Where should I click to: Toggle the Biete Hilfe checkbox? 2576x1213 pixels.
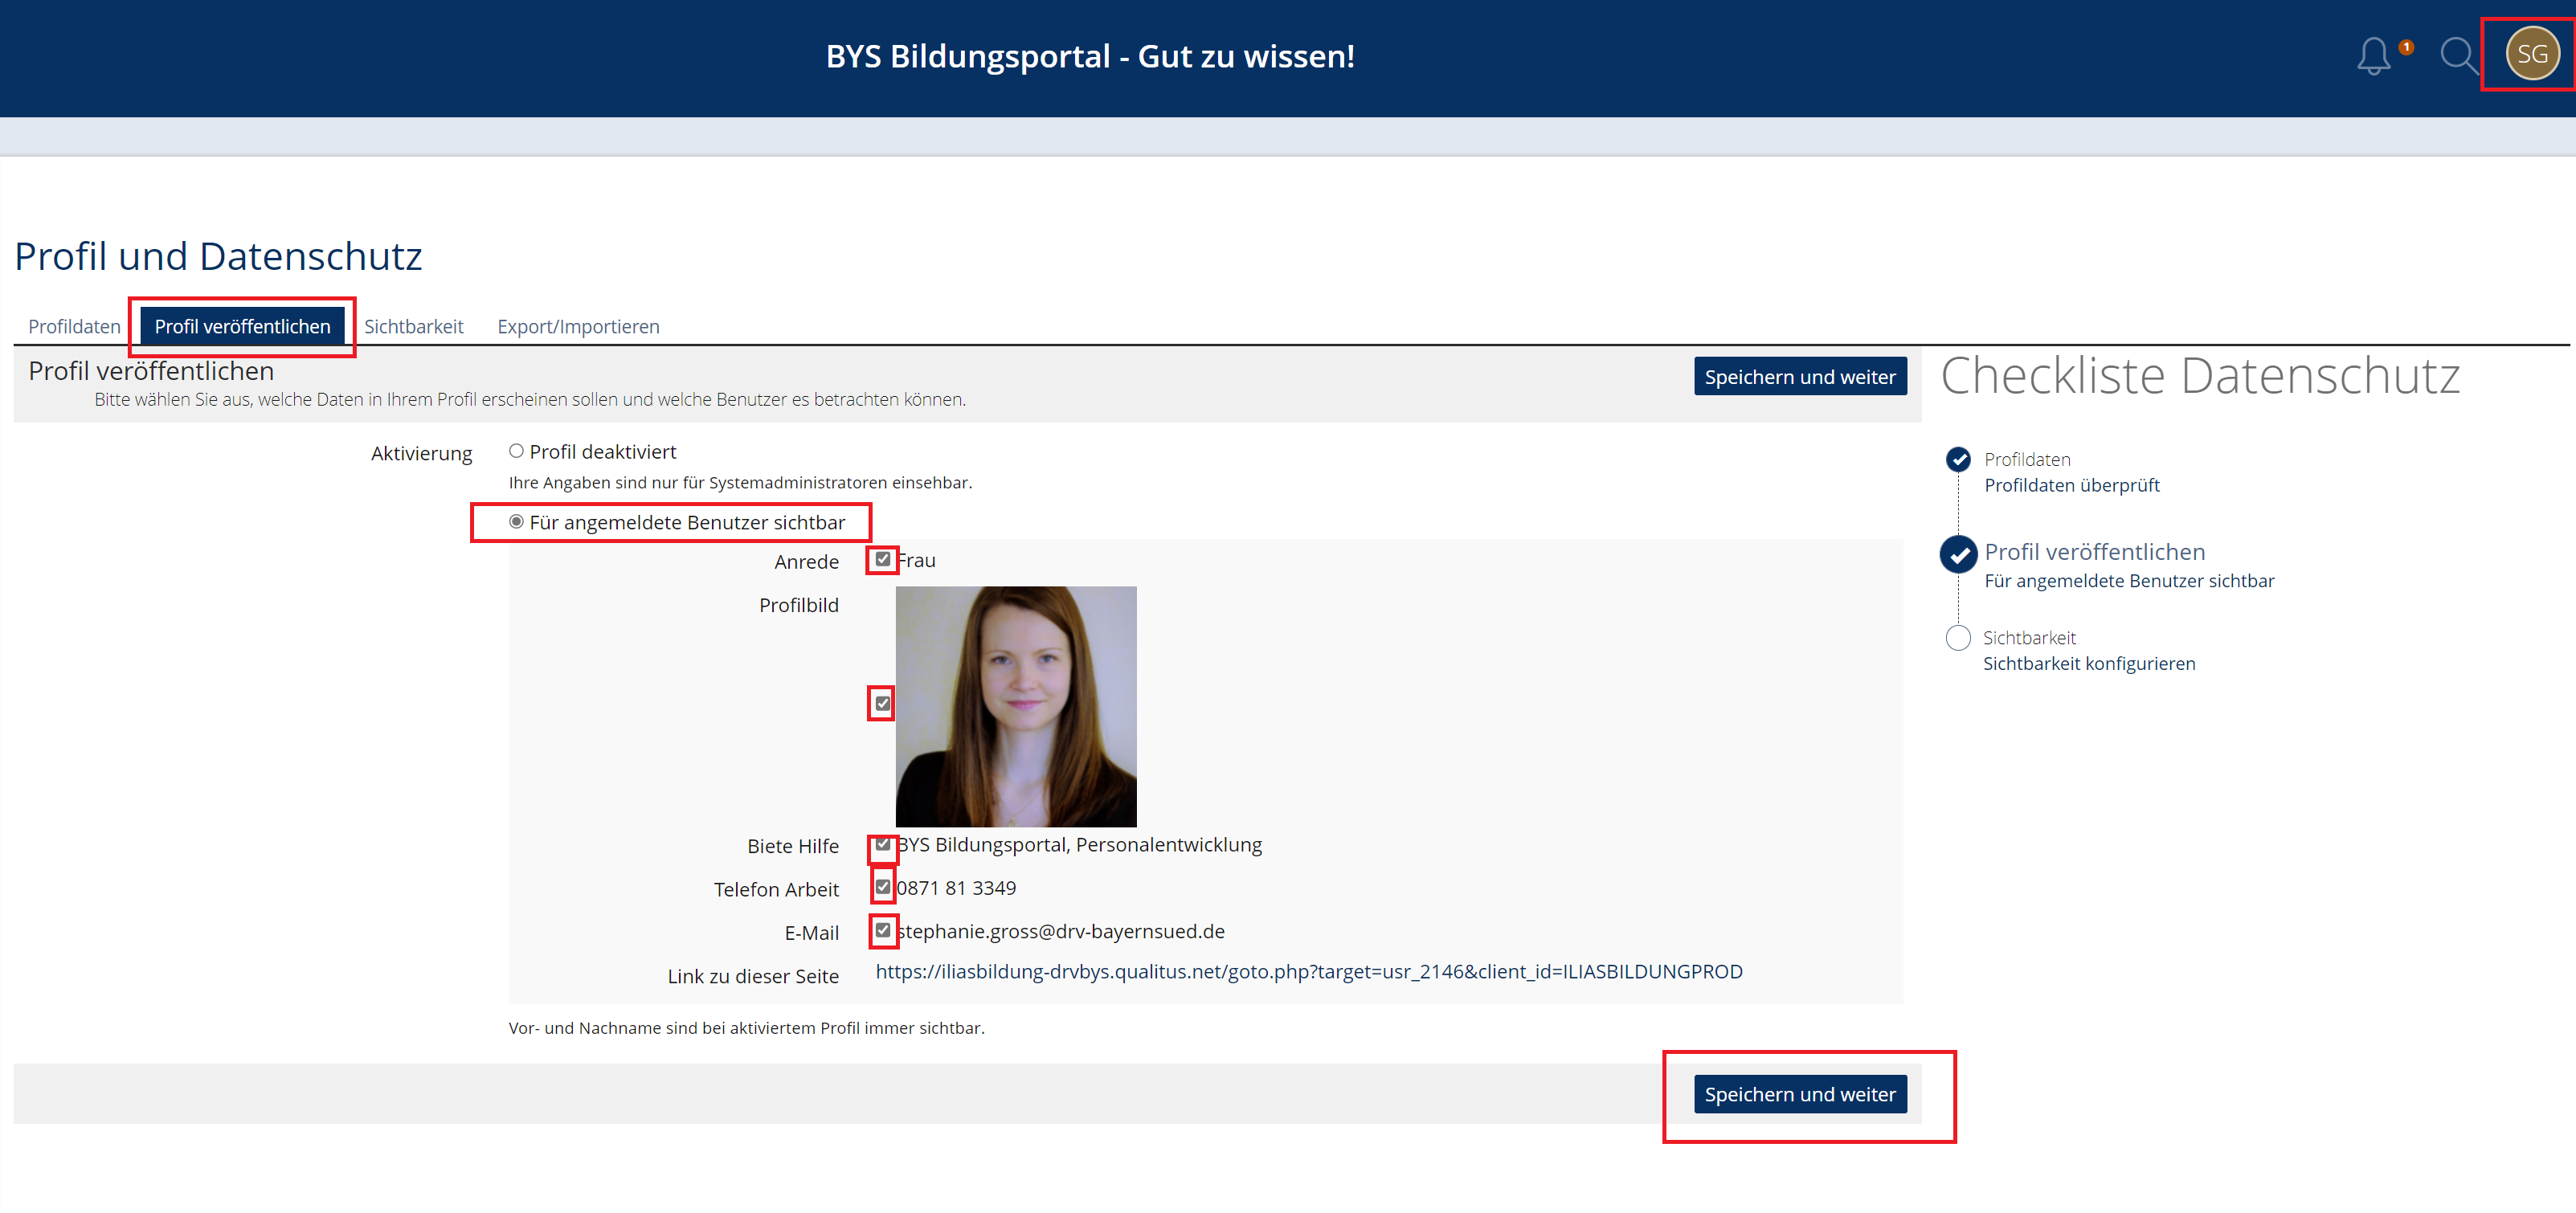coord(882,845)
